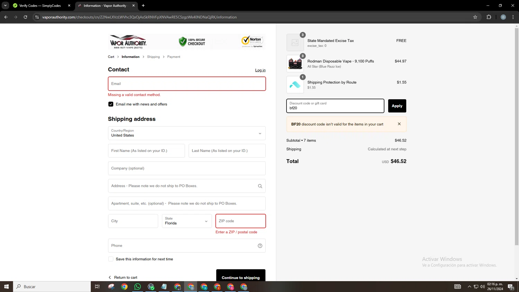Open the Country/Region dropdown
The image size is (519, 292).
click(x=187, y=133)
